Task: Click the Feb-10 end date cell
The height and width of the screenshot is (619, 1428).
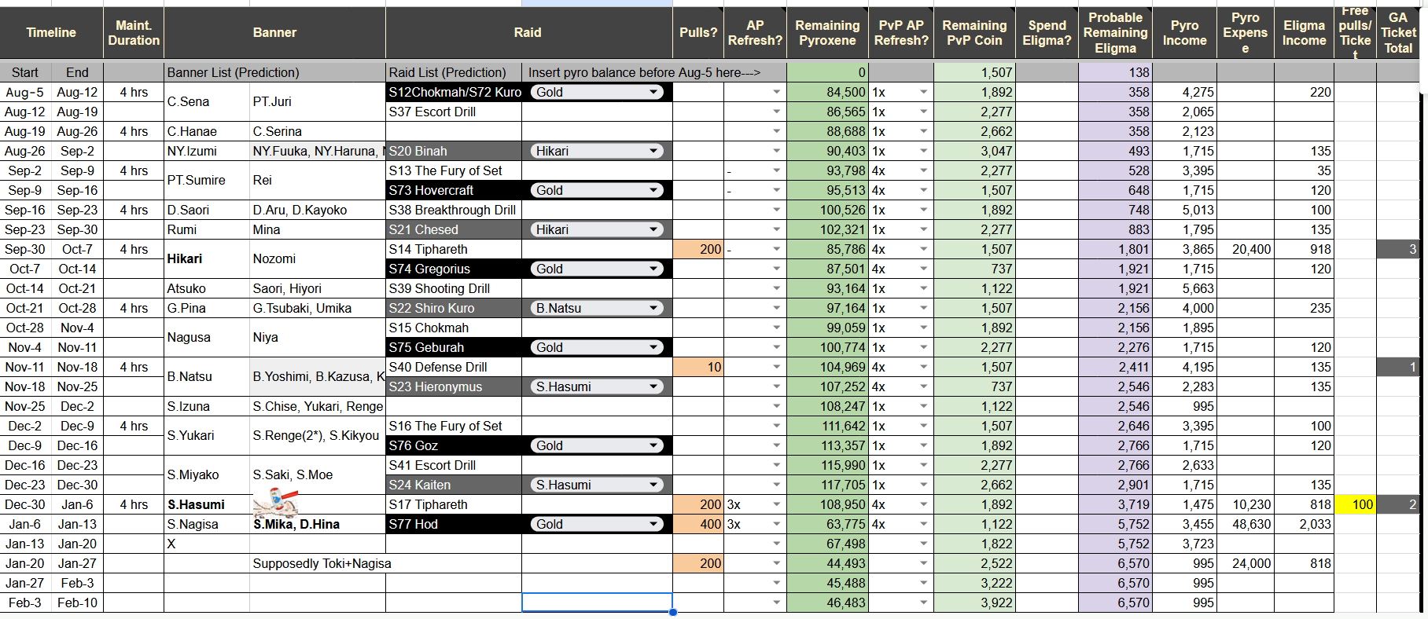Action: coord(77,603)
